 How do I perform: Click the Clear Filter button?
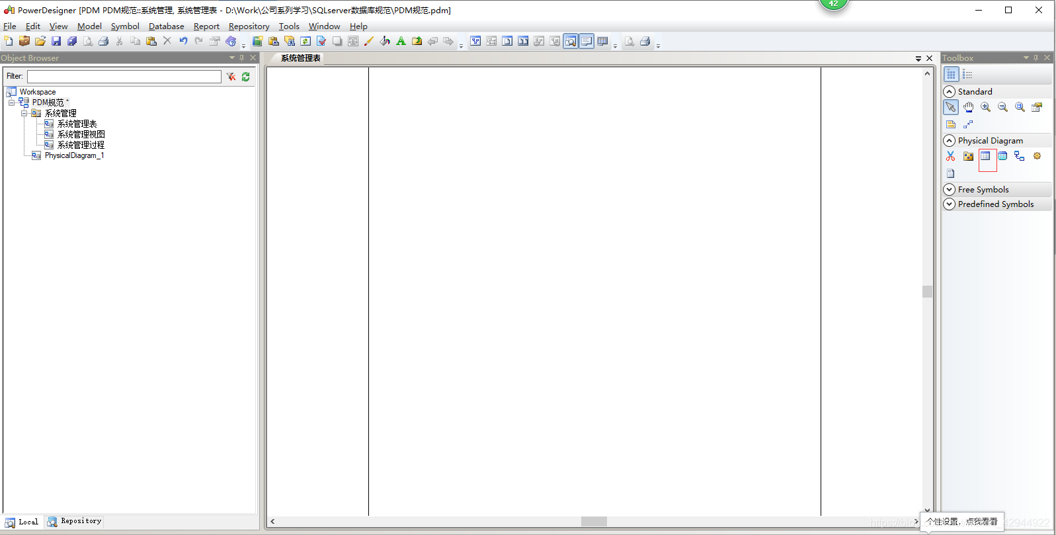coord(231,77)
